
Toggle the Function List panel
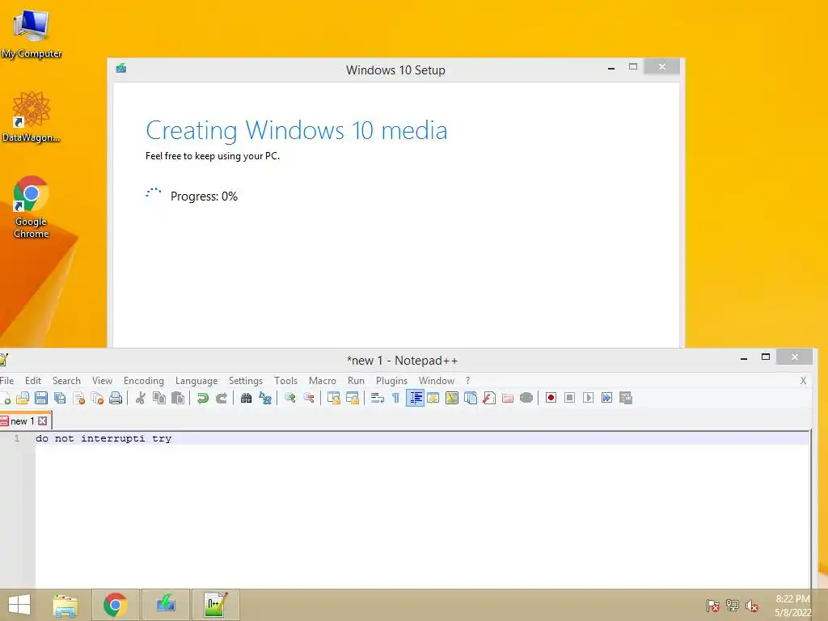coord(489,398)
